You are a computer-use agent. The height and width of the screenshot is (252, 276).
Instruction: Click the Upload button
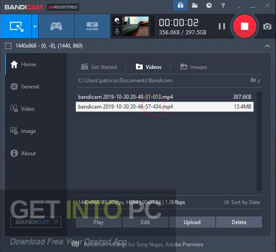(x=192, y=222)
